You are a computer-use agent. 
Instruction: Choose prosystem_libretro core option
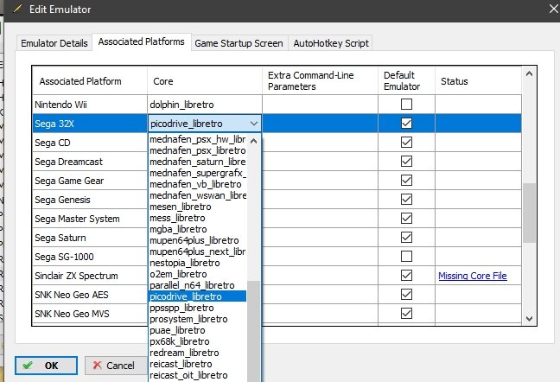[198, 319]
